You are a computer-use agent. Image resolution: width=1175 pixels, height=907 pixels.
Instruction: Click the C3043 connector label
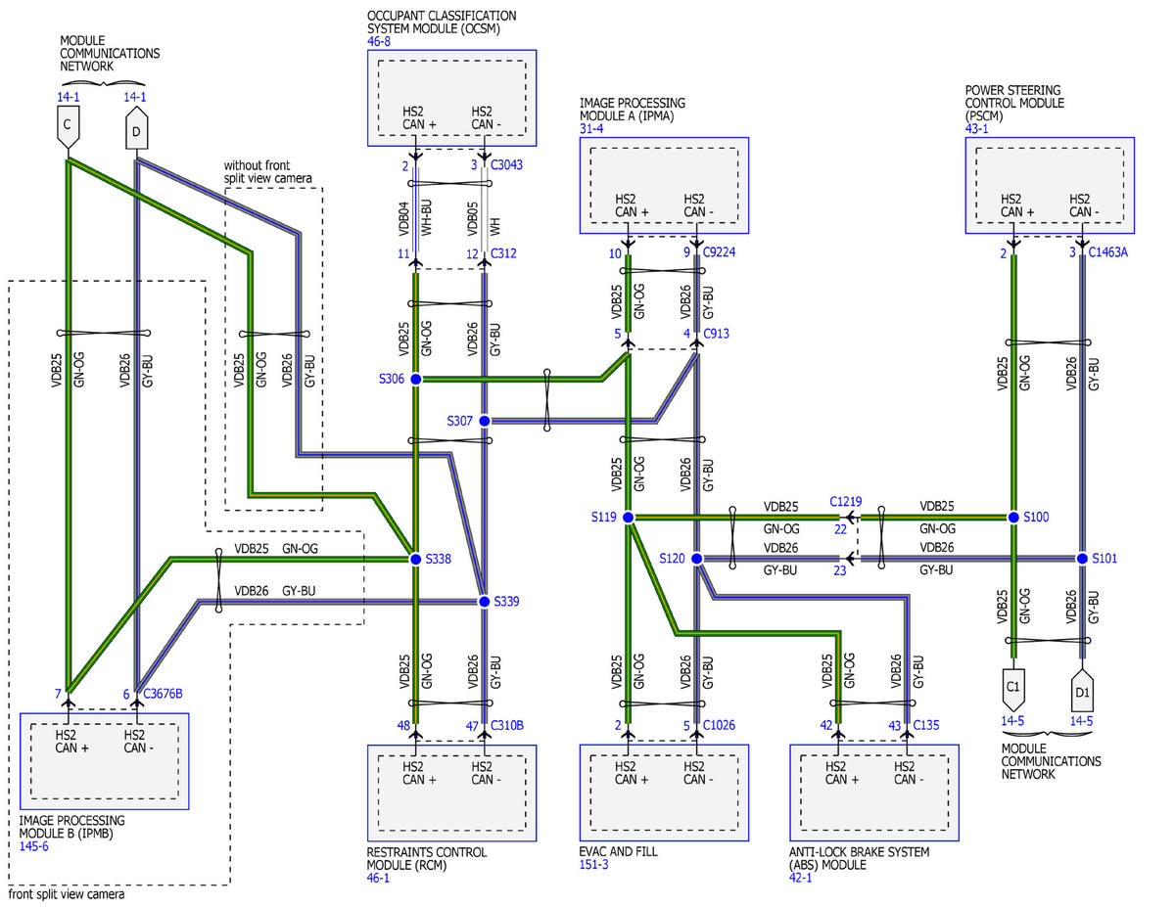(506, 165)
